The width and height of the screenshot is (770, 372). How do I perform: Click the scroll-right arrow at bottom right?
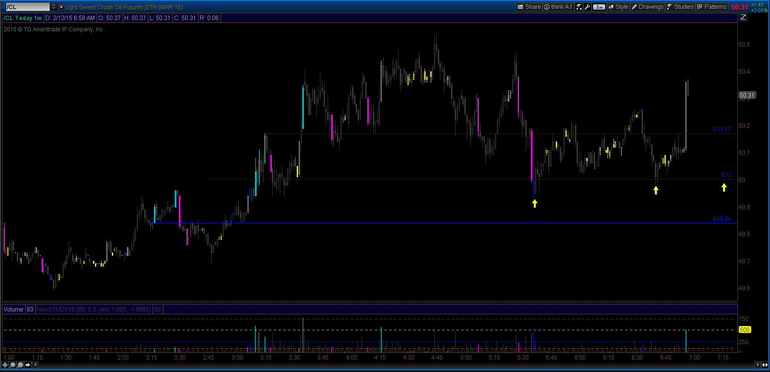coord(758,365)
